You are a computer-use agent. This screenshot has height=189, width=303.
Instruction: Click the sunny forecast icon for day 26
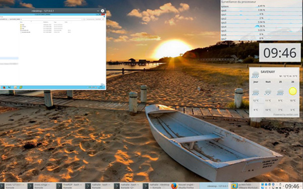292,91
